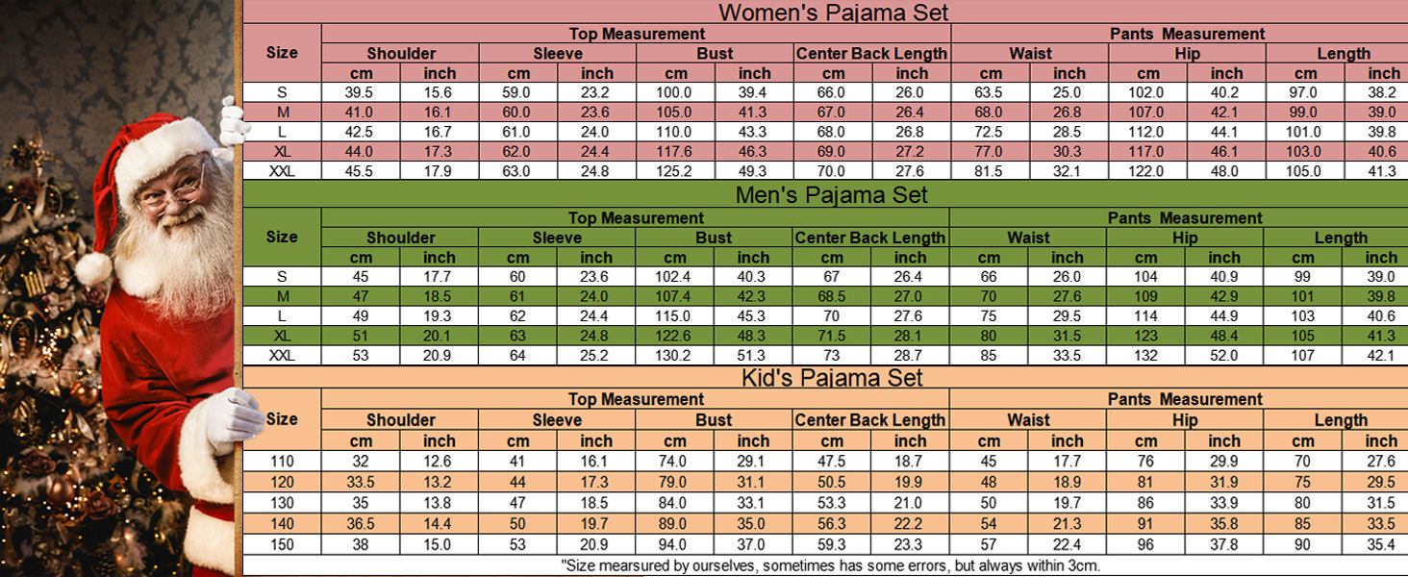Click the Hip header in Men's table
The width and height of the screenshot is (1408, 577).
click(1186, 238)
